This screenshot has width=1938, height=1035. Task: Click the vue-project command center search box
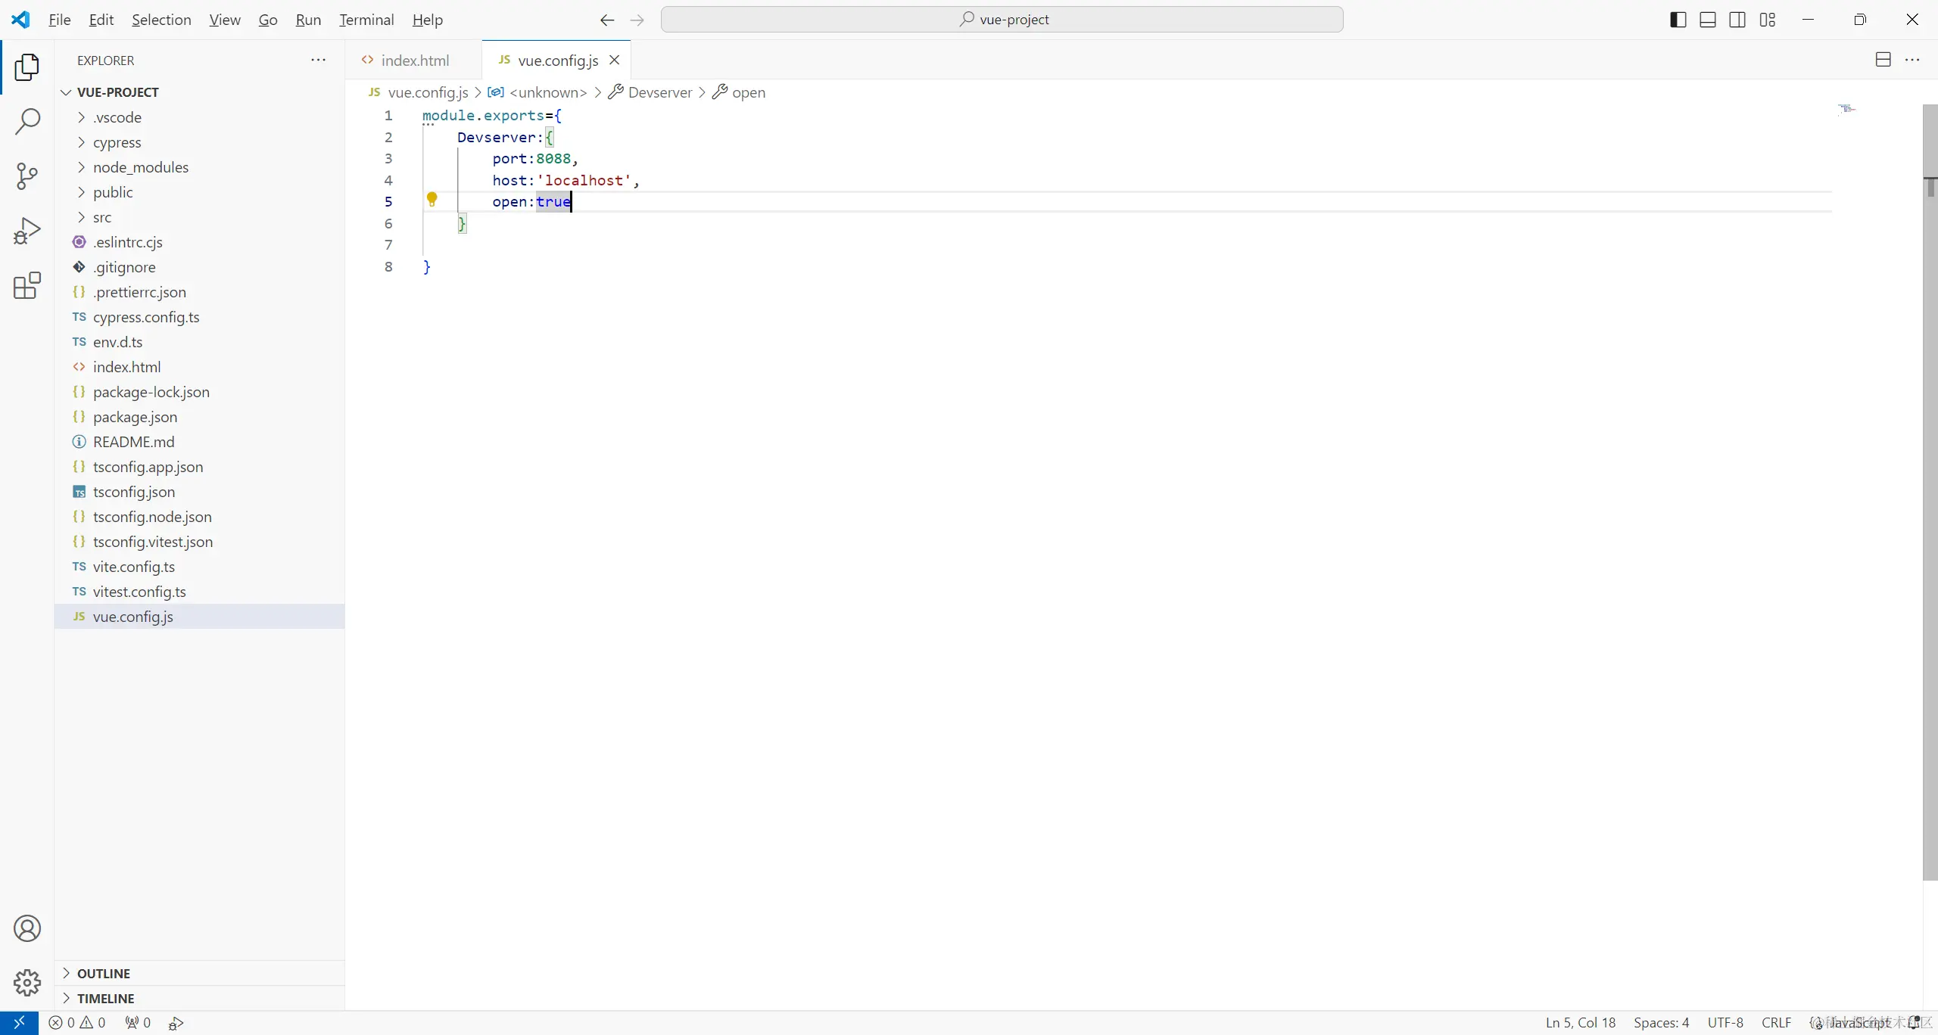click(1002, 20)
